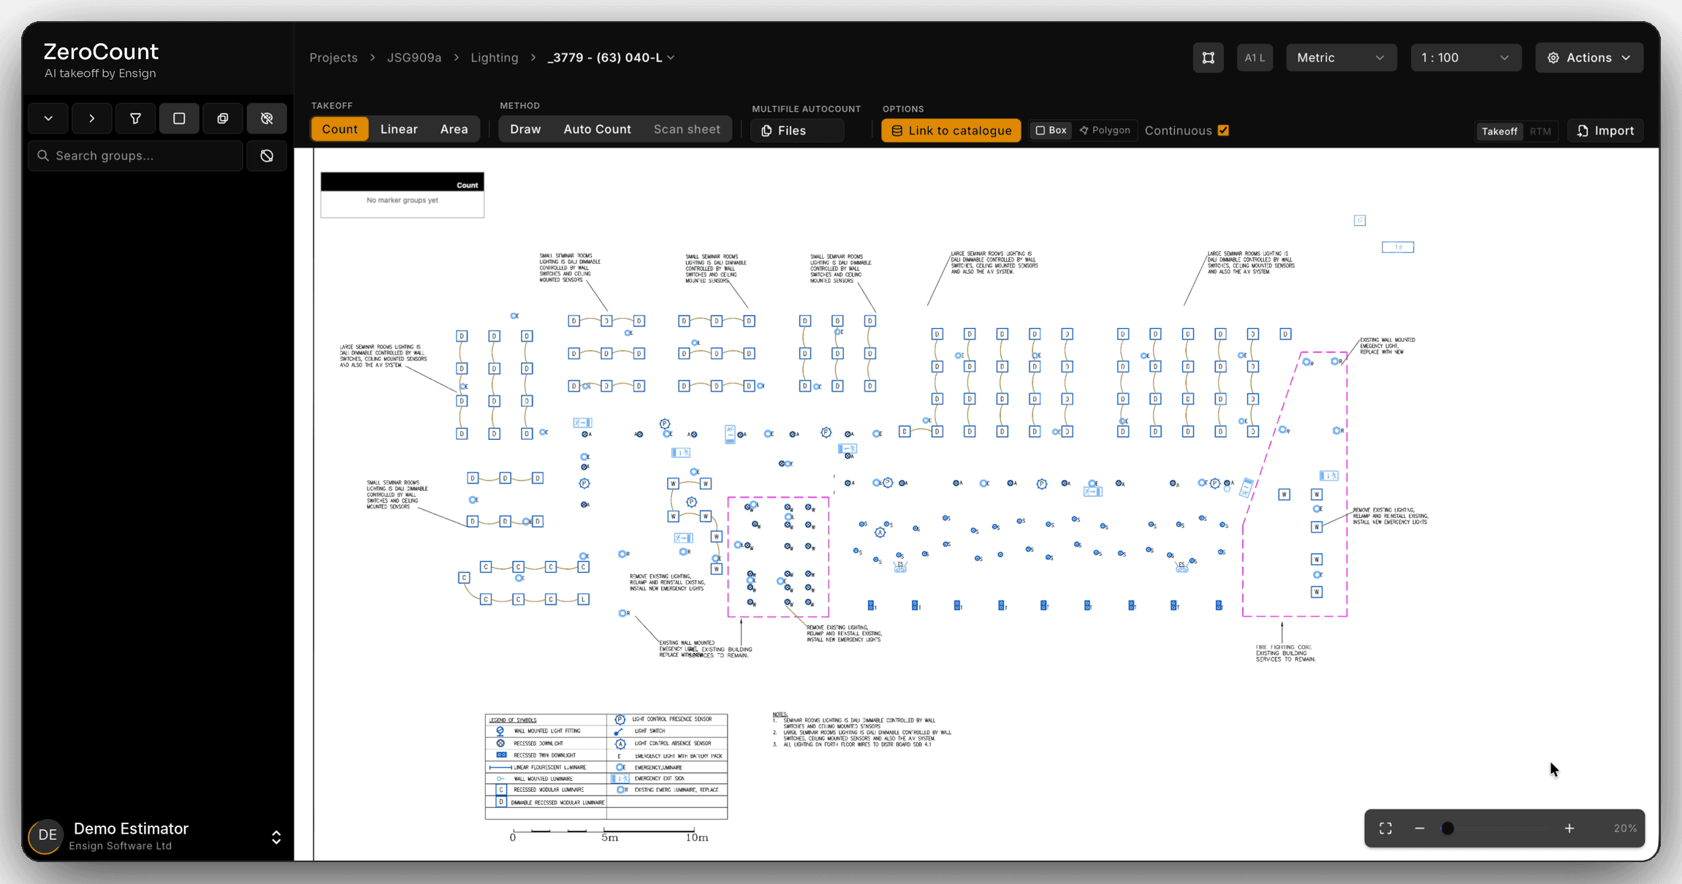The height and width of the screenshot is (884, 1682).
Task: Open the Metric units dropdown
Action: click(x=1341, y=58)
